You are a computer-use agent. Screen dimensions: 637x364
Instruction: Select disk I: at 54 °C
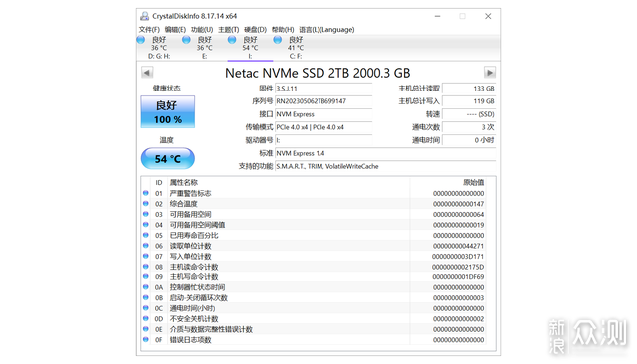250,48
